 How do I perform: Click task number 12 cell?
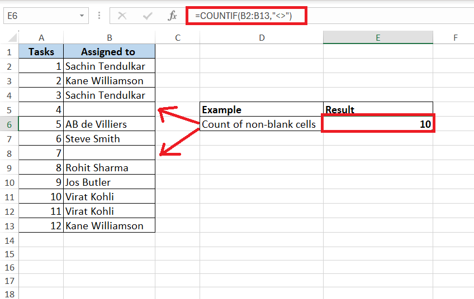point(41,225)
